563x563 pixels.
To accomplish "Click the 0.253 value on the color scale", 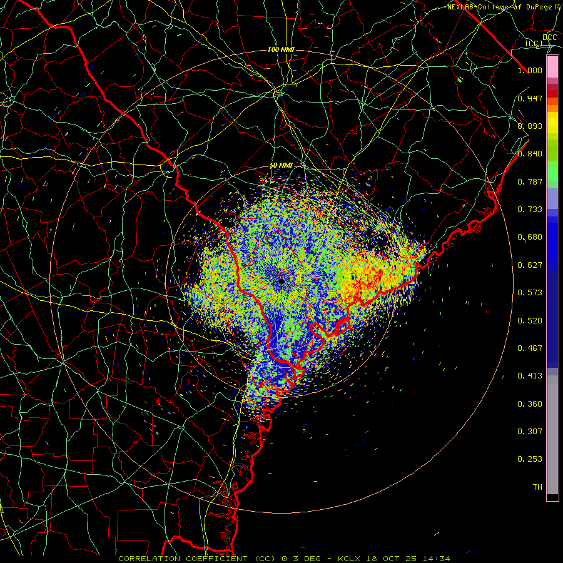I will [x=530, y=459].
